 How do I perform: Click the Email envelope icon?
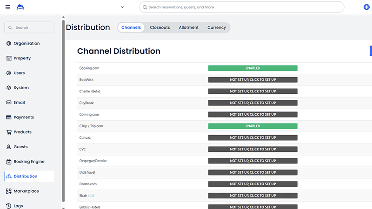tap(9, 102)
